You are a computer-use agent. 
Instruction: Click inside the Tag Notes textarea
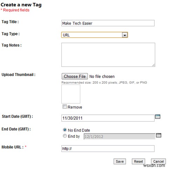(x=108, y=55)
